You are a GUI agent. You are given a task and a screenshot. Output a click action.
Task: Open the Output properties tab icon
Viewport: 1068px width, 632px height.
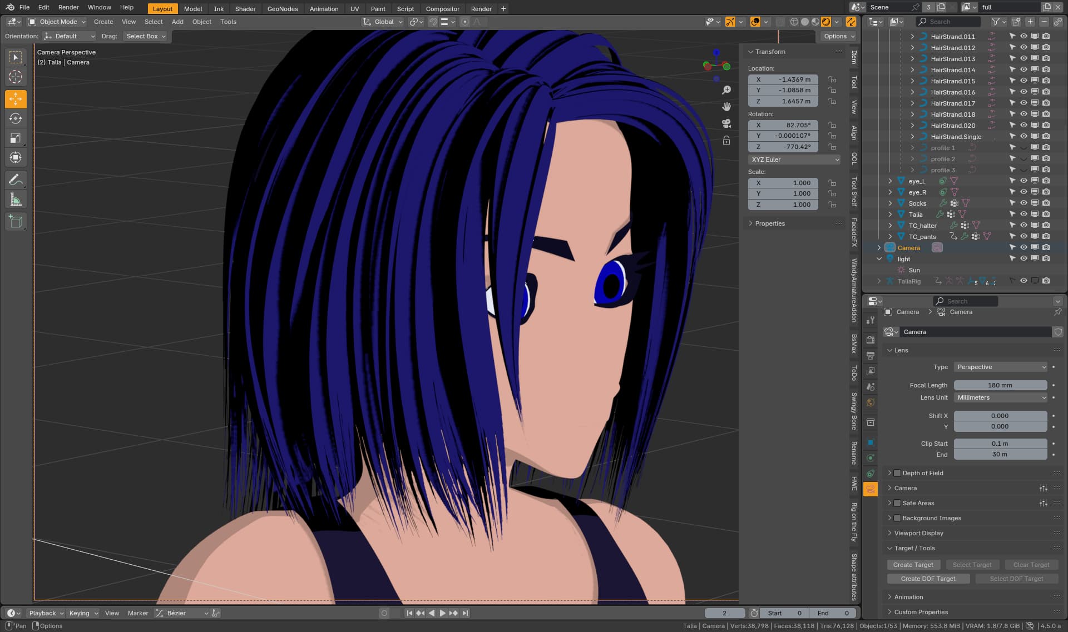coord(871,356)
